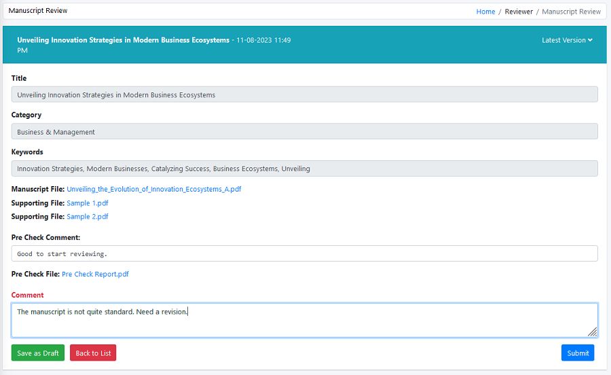This screenshot has width=611, height=375.
Task: Open the Sample 1.pdf supporting file
Action: tap(87, 203)
